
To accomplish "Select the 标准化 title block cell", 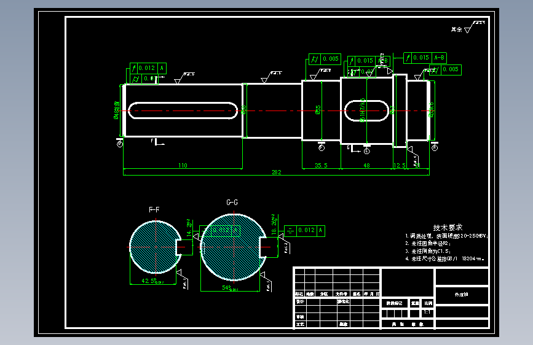I will coord(343,301).
